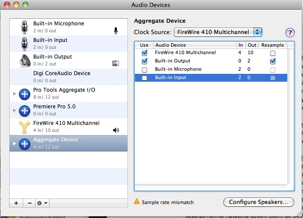Viewport: 303px width, 218px height.
Task: Click the Audio Device column header
Action: [x=195, y=45]
